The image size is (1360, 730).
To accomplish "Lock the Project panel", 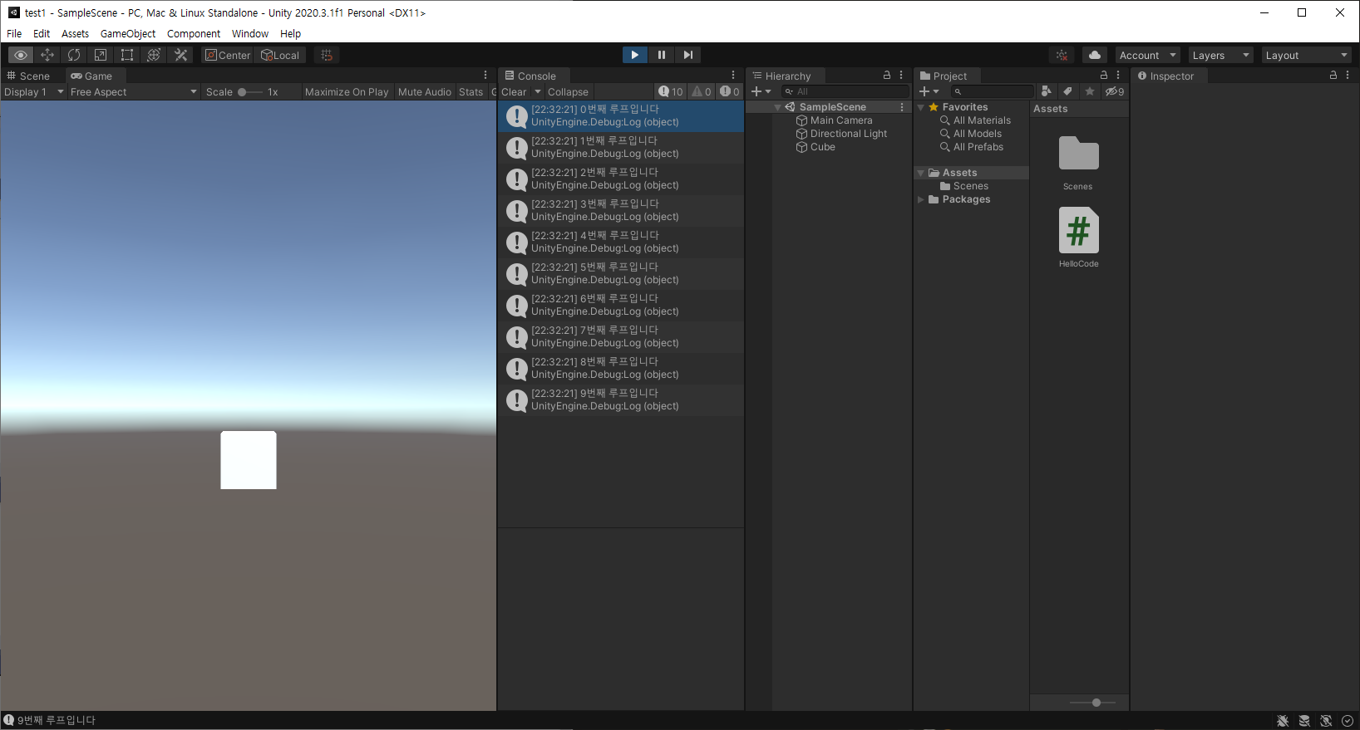I will (x=1104, y=75).
